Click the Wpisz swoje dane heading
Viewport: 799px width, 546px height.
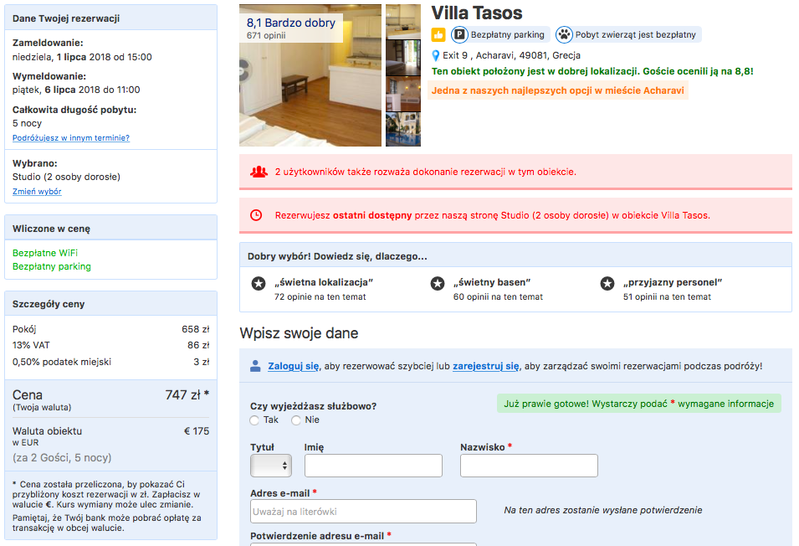pos(299,333)
